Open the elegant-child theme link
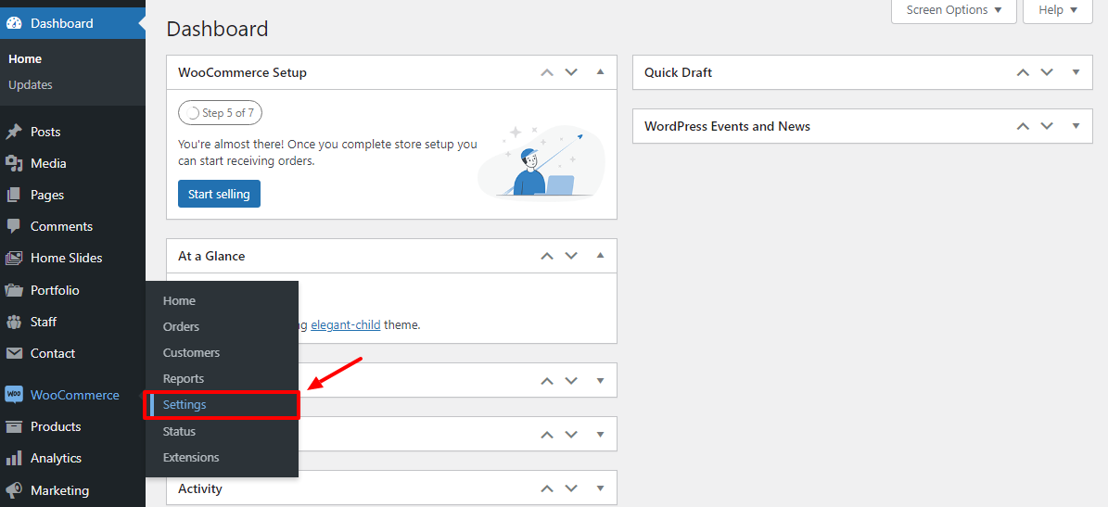Viewport: 1108px width, 507px height. [346, 325]
